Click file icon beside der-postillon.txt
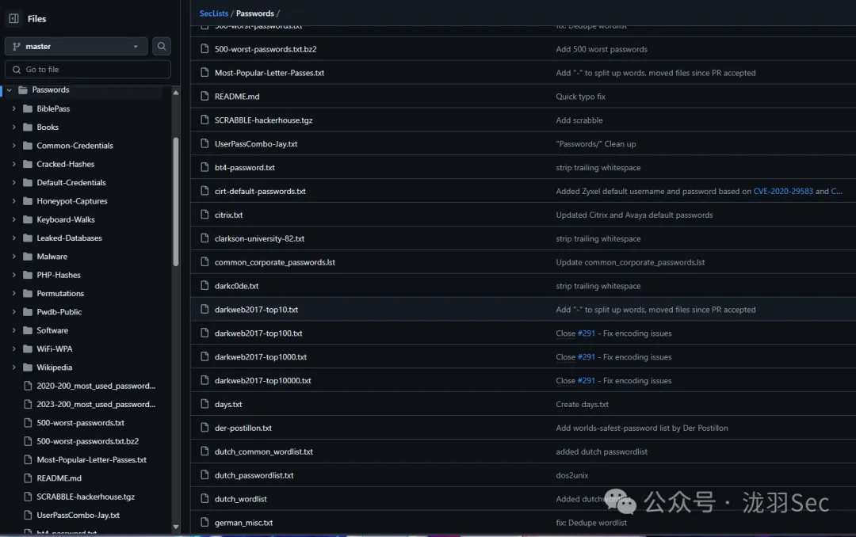This screenshot has height=537, width=856. (204, 428)
